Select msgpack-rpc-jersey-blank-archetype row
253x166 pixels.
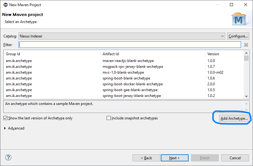point(124,67)
